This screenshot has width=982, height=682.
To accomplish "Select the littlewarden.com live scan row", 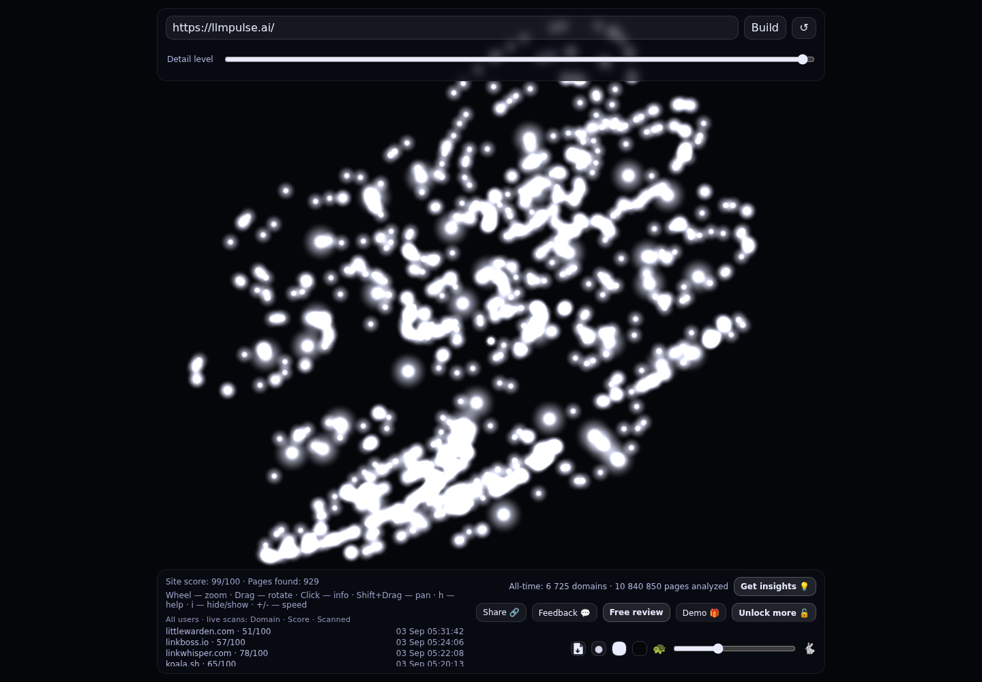I will point(314,632).
